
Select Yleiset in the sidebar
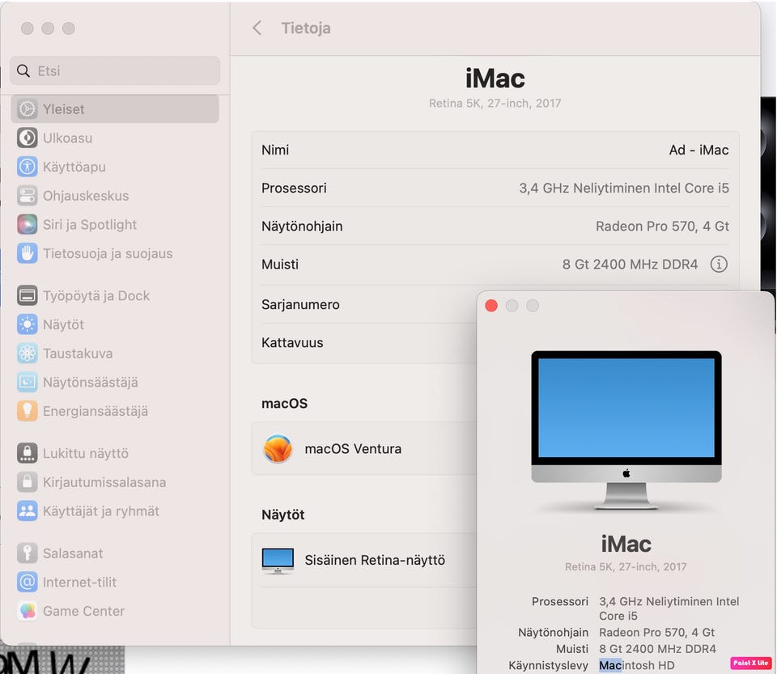pyautogui.click(x=115, y=109)
